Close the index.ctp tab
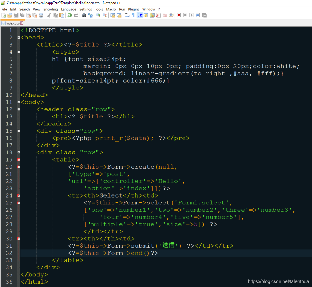Screen dimensions: 312x287 click(x=22, y=23)
